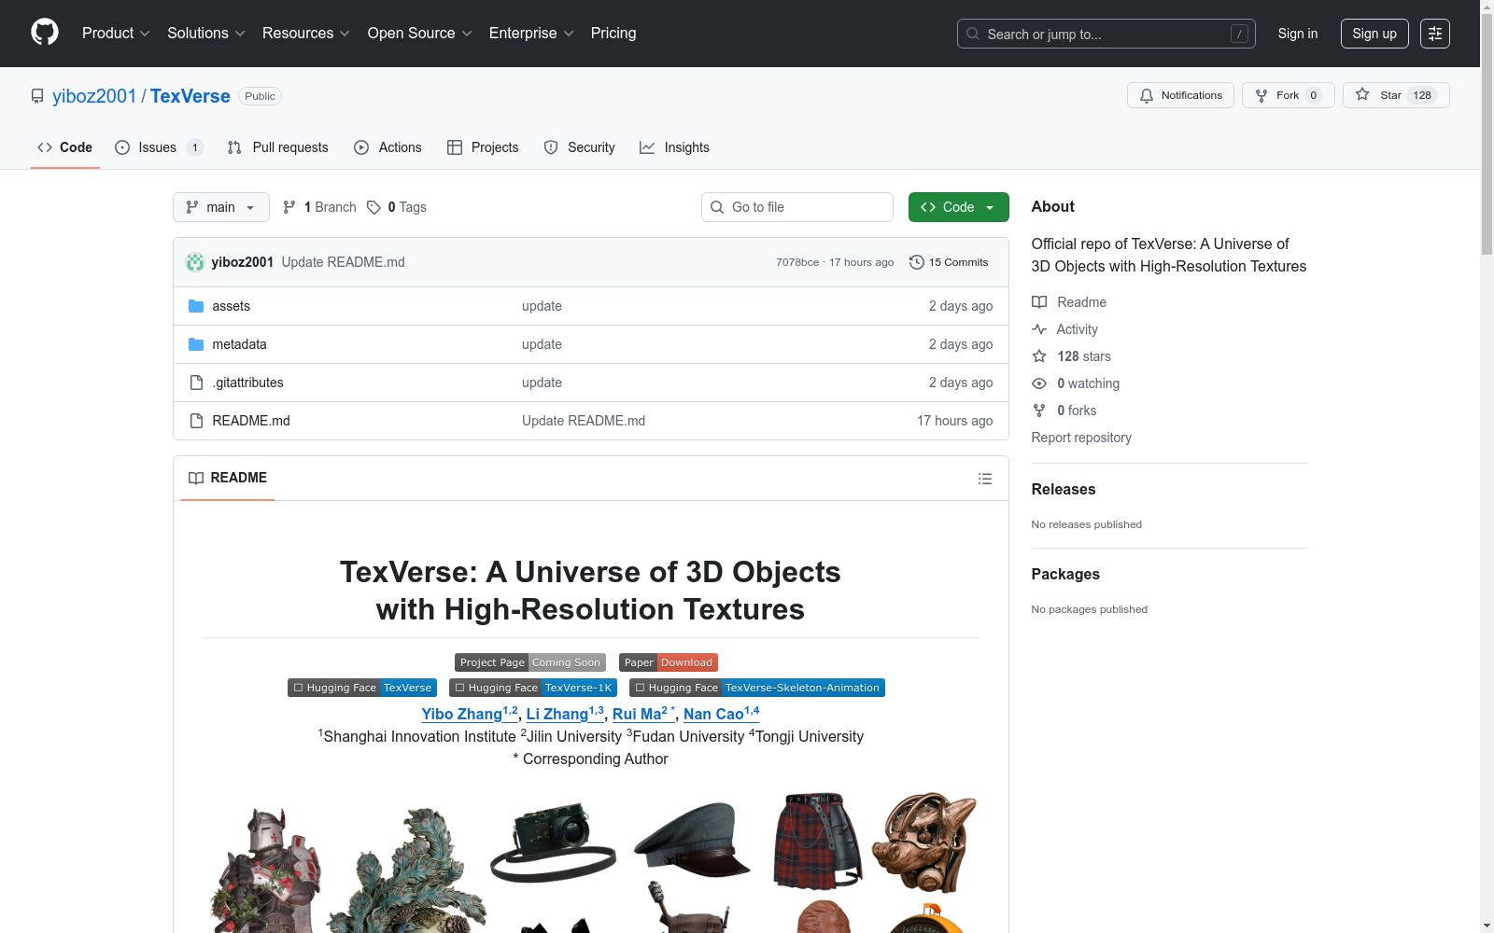Expand the Open Source menu
This screenshot has height=933, width=1494.
(419, 34)
